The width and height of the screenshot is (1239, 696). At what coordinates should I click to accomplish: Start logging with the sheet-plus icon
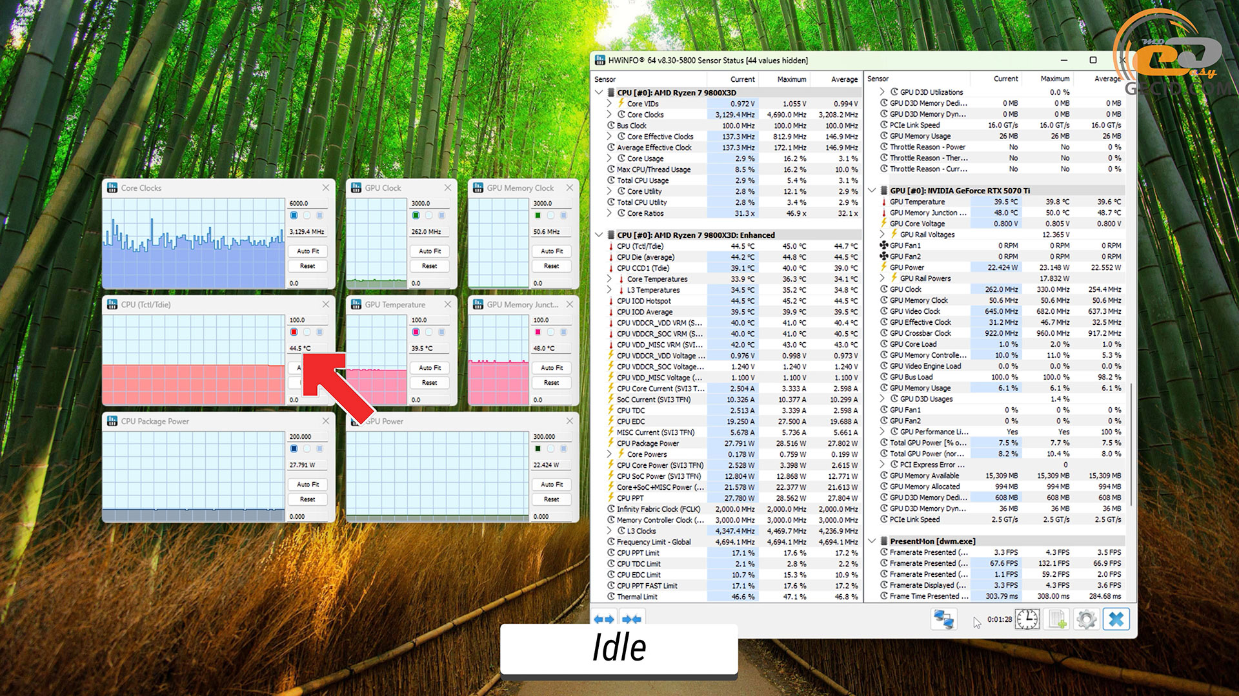[1057, 619]
